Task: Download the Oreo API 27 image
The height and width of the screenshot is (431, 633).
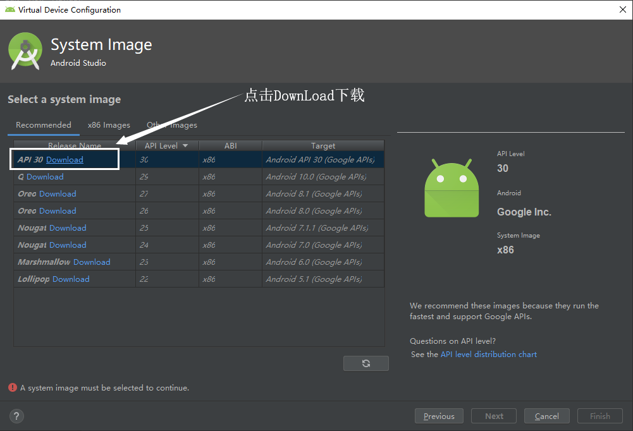Action: (x=58, y=194)
